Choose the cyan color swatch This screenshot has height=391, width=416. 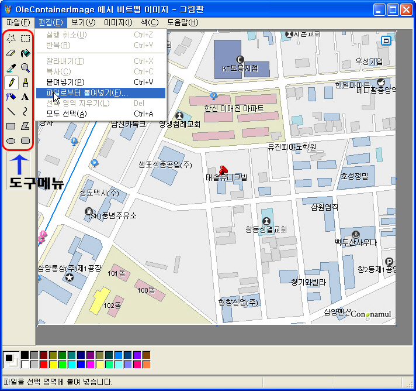[x=71, y=364]
